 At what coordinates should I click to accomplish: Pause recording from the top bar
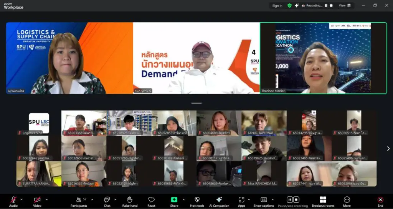326,5
